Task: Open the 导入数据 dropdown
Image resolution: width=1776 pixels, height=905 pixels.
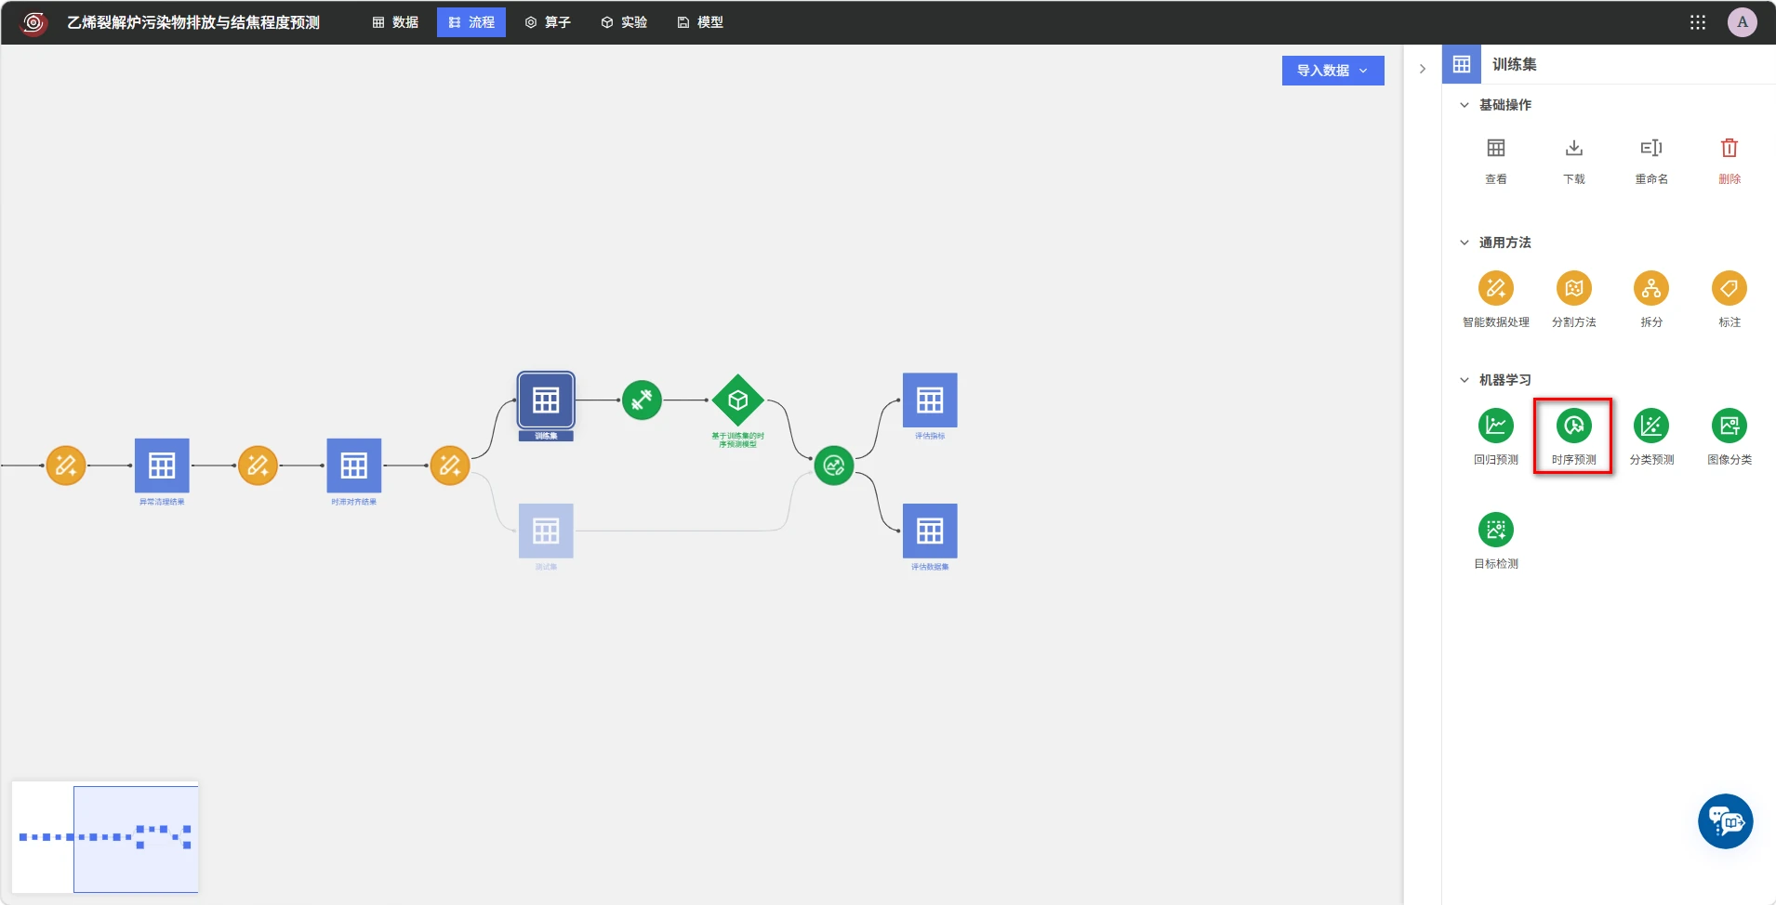Action: pyautogui.click(x=1332, y=71)
